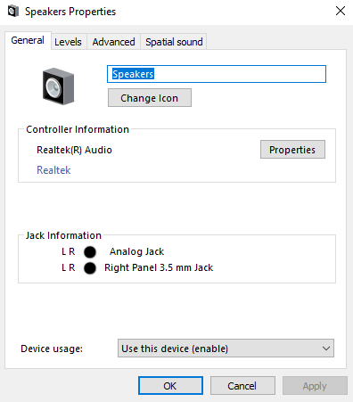The width and height of the screenshot is (353, 402).
Task: Click the Jack Information group title
Action: [x=63, y=235]
